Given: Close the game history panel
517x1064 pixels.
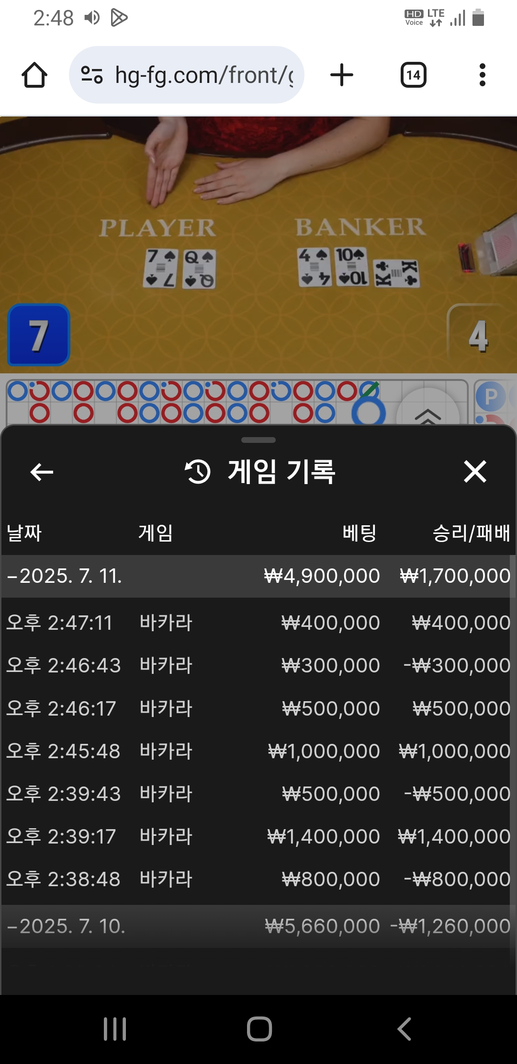Looking at the screenshot, I should click(x=475, y=472).
